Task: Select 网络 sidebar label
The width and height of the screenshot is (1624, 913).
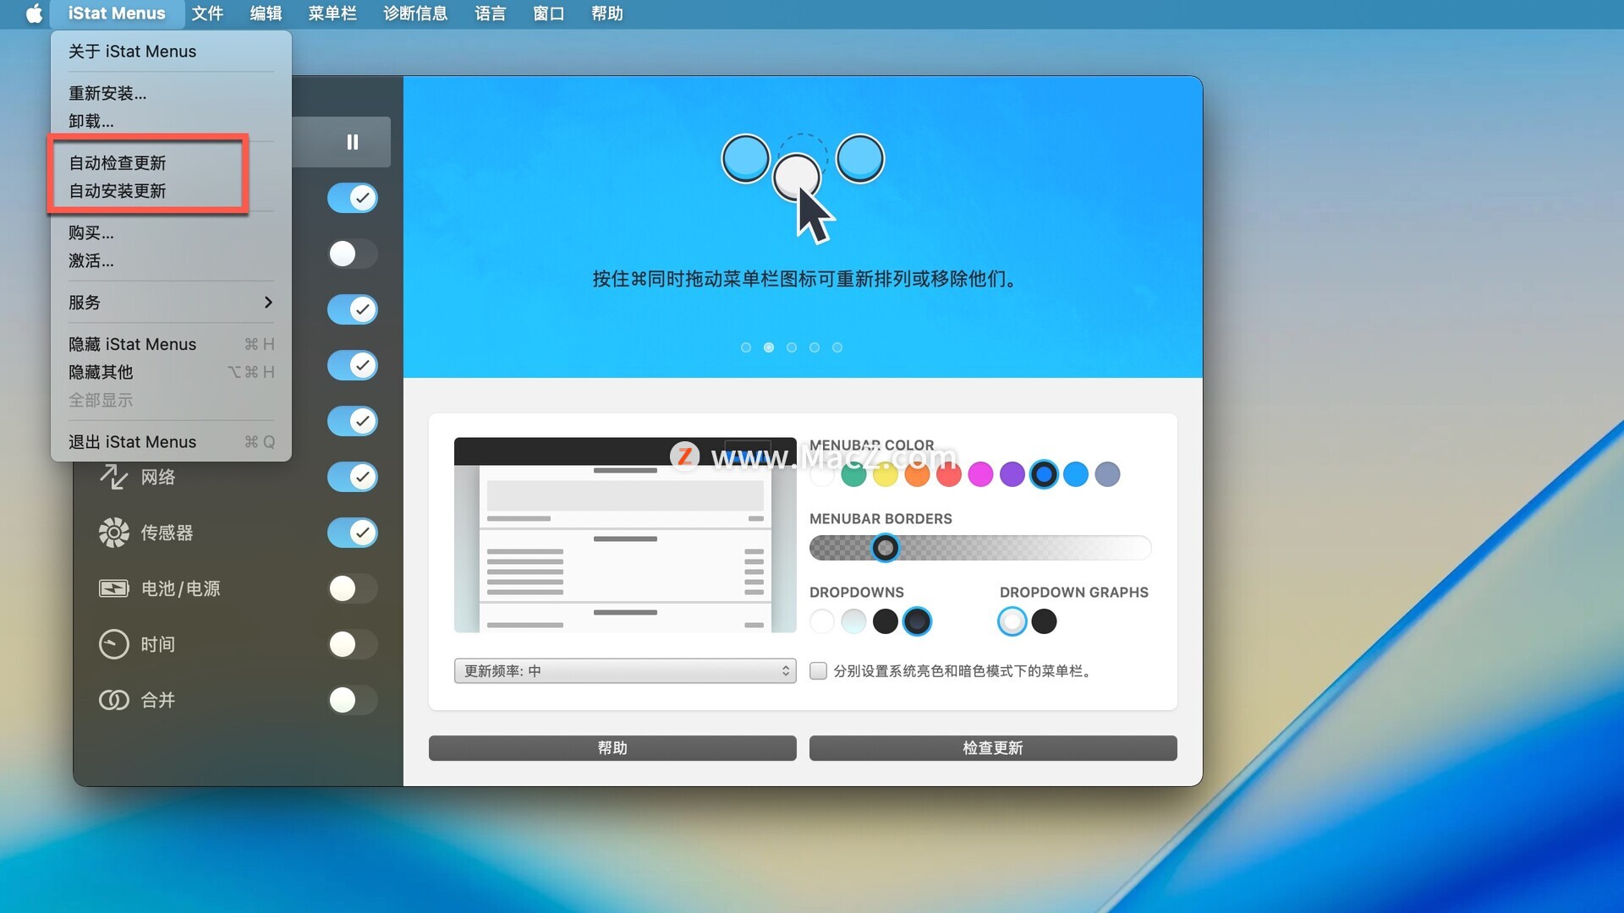Action: [158, 477]
